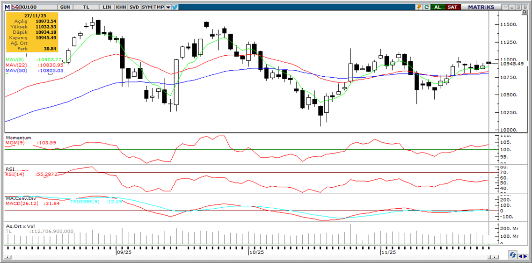Open the TMP template menu
532x263 pixels.
(x=159, y=7)
